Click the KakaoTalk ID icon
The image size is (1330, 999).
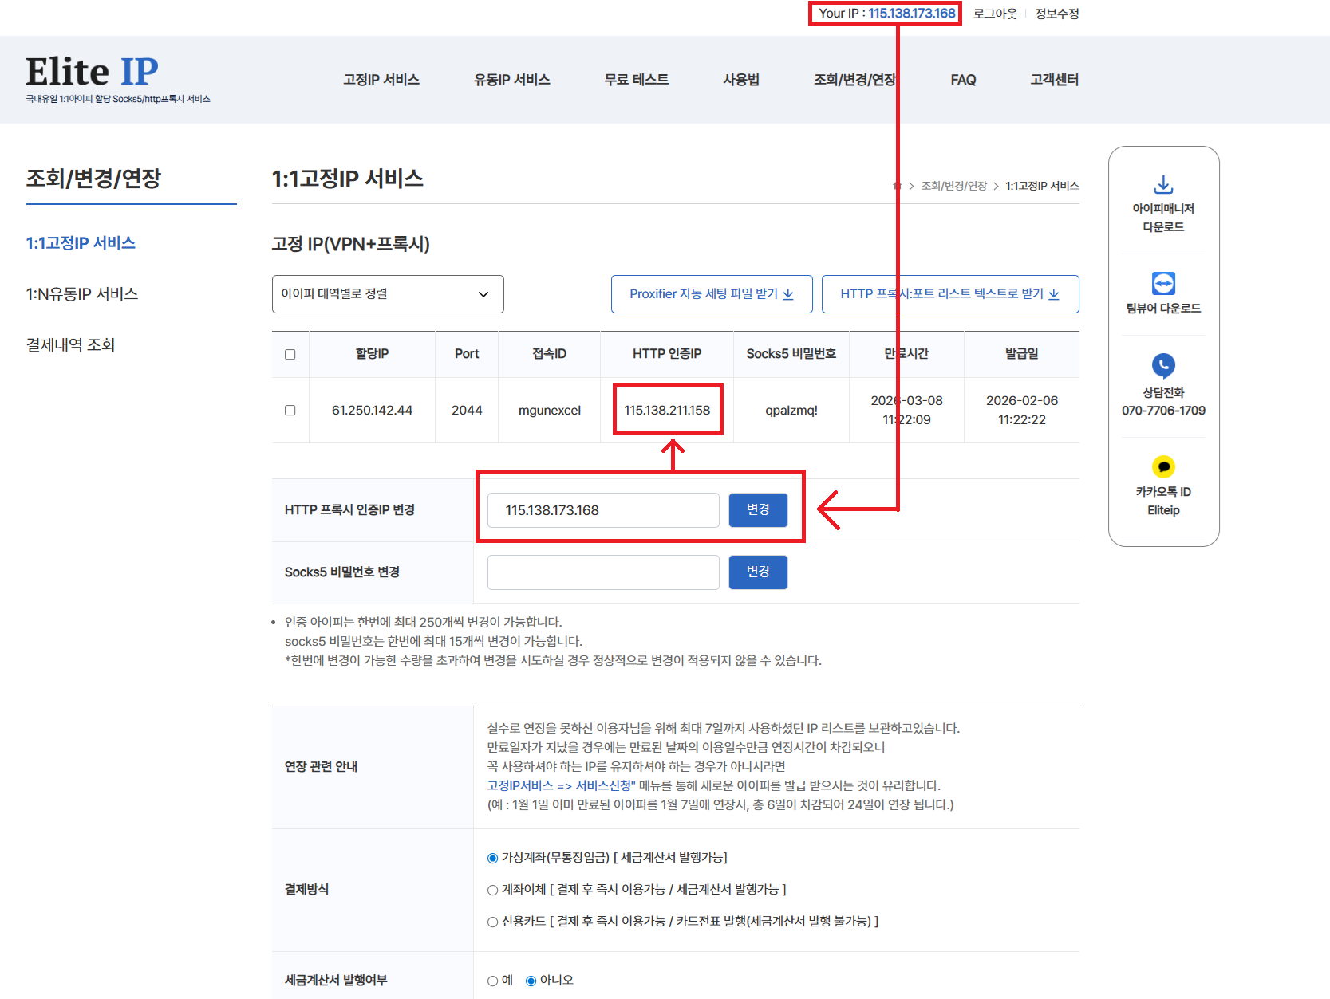(x=1163, y=466)
